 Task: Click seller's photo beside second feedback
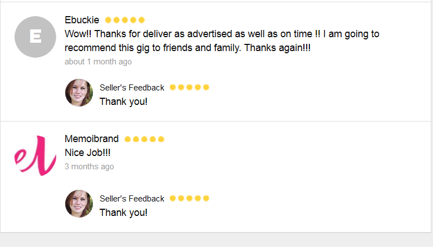pyautogui.click(x=79, y=204)
